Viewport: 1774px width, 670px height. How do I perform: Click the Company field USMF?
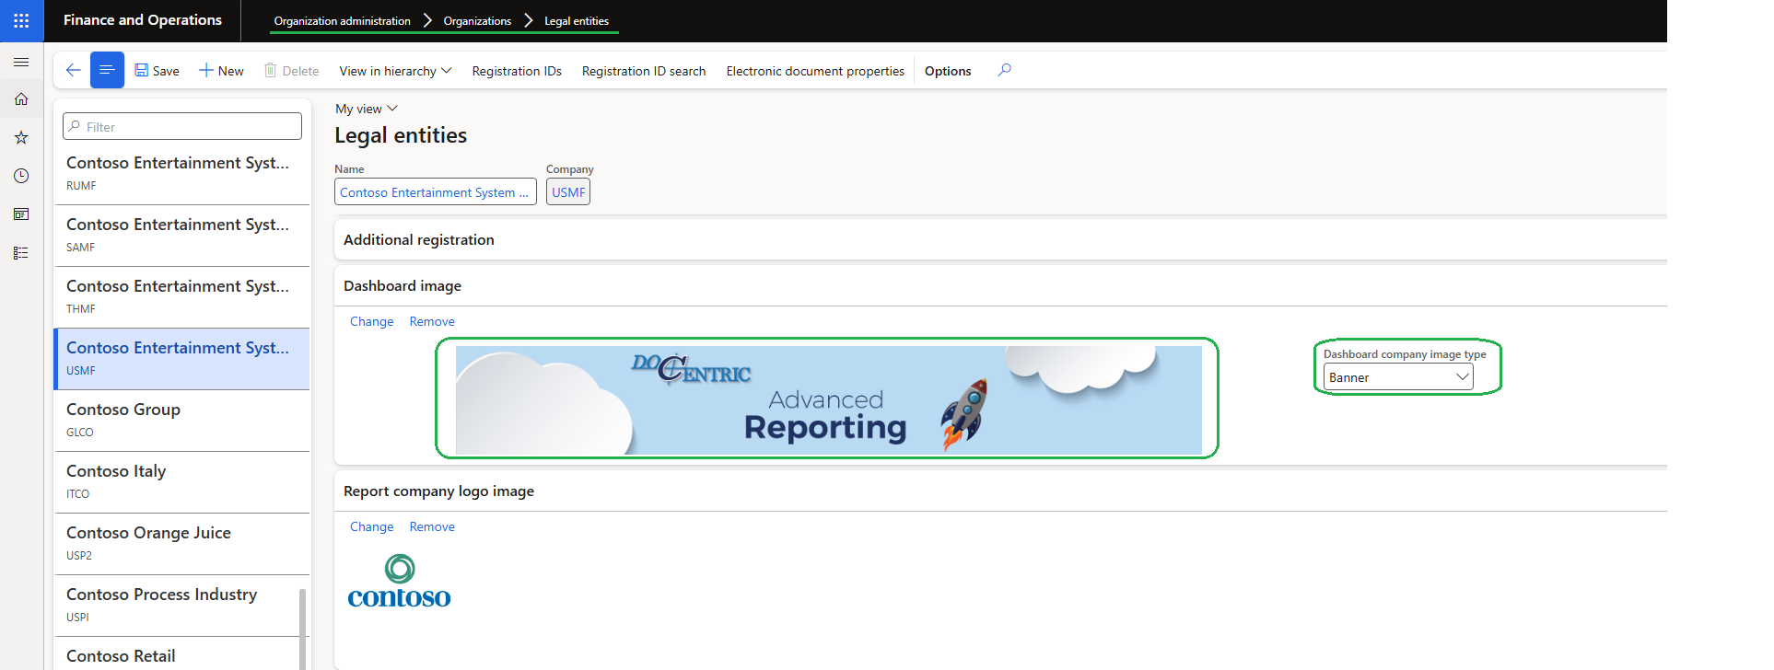568,191
